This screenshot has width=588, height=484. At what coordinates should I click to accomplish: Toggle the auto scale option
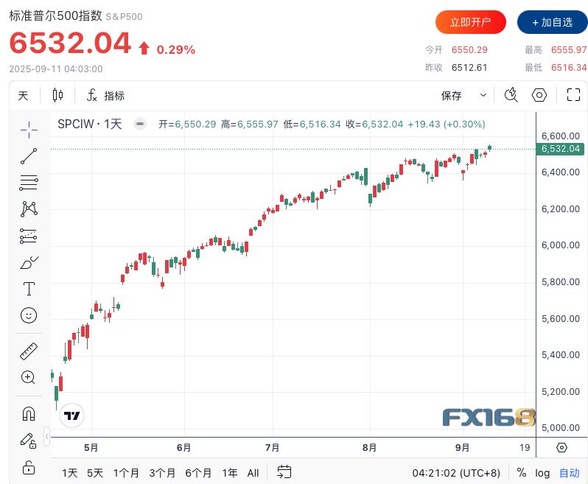(x=569, y=473)
